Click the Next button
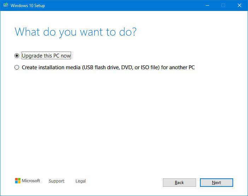The height and width of the screenshot is (196, 248). 216,183
